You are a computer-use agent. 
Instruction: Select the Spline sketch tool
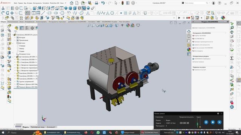[75, 13]
